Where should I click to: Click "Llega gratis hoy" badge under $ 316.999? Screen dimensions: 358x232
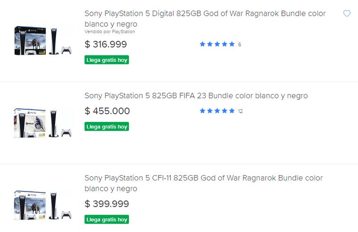107,60
